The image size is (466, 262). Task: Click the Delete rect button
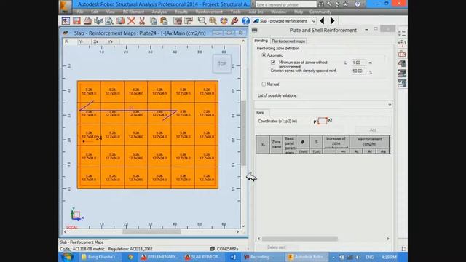pyautogui.click(x=277, y=247)
